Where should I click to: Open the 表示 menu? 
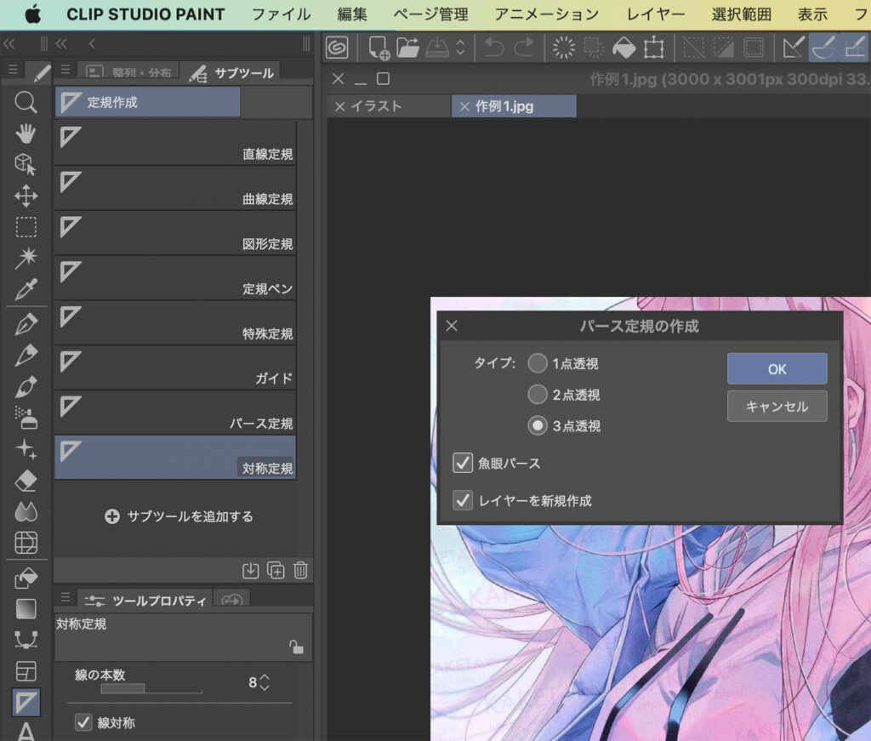pos(812,14)
